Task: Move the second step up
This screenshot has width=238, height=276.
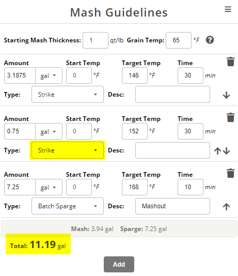Action: [217, 151]
